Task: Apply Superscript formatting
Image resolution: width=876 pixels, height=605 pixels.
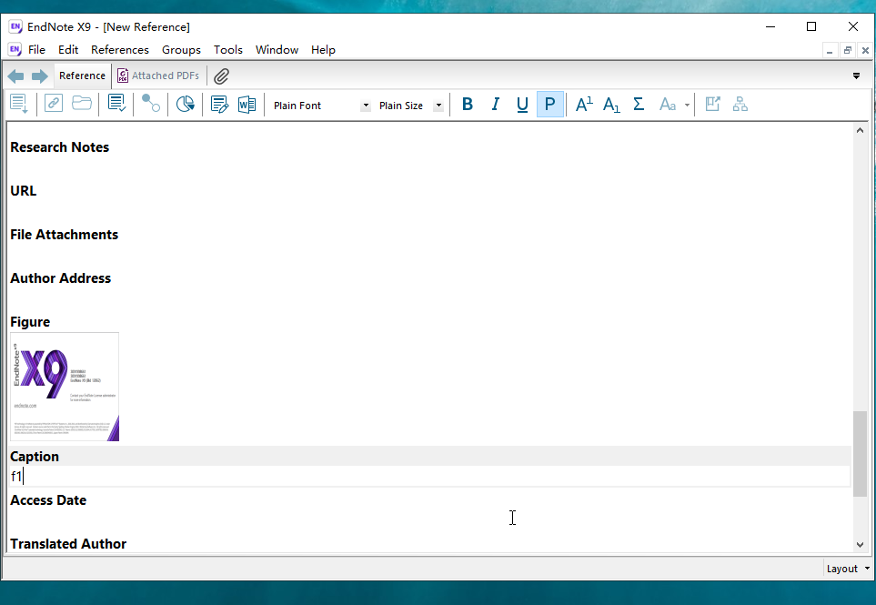Action: point(584,105)
